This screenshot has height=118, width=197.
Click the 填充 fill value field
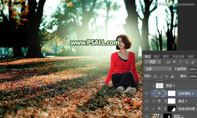tap(192, 76)
